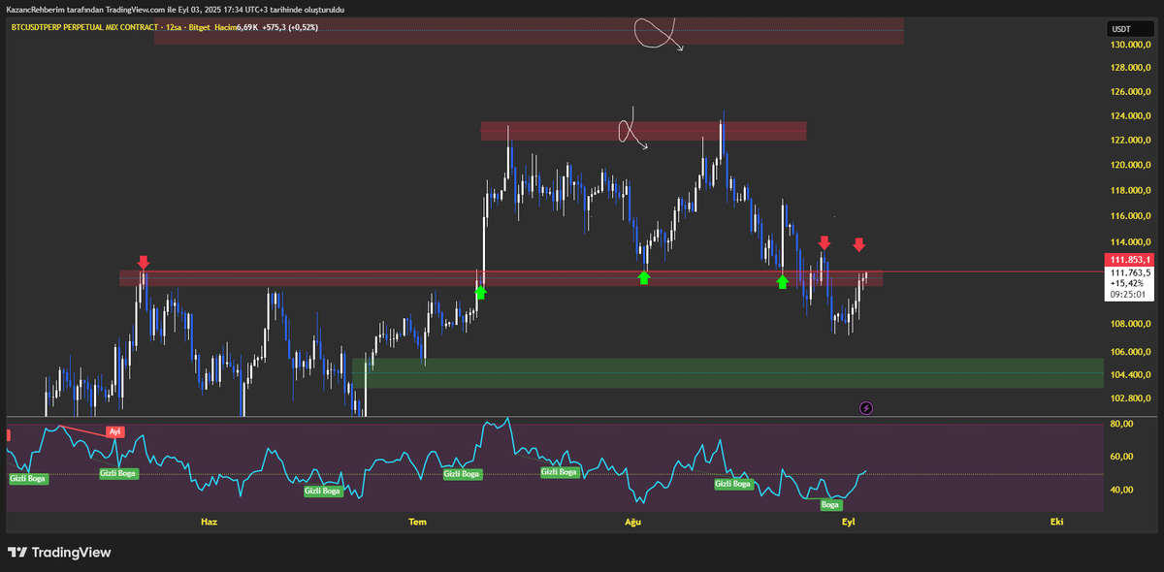1164x572 pixels.
Task: Click the 80,00 level on RSI scale
Action: [1122, 425]
